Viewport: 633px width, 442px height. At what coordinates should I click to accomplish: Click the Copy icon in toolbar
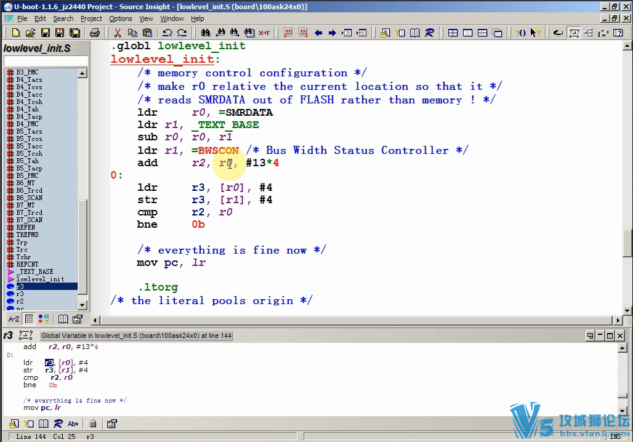pyautogui.click(x=132, y=33)
